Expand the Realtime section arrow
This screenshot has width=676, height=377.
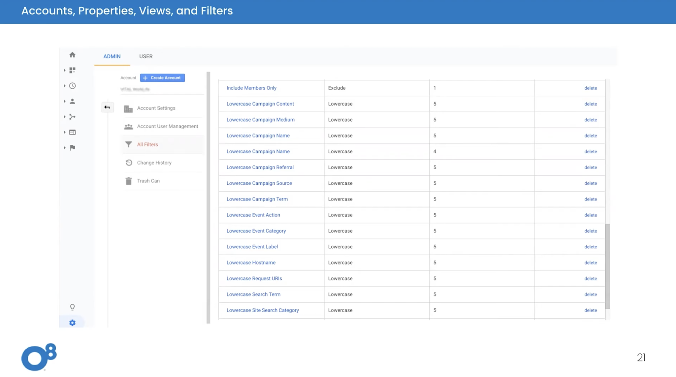pyautogui.click(x=65, y=86)
